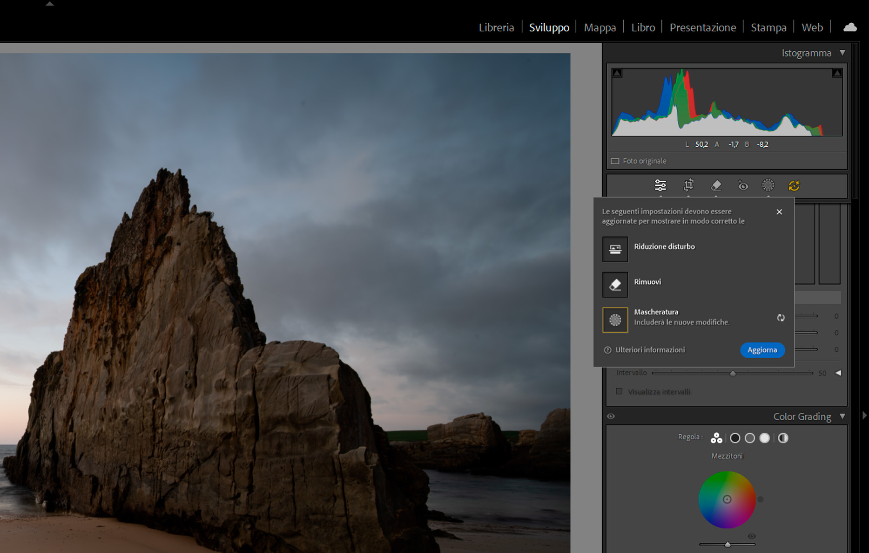Viewport: 869px width, 553px height.
Task: Click the L value 50,2 readout
Action: click(x=701, y=144)
